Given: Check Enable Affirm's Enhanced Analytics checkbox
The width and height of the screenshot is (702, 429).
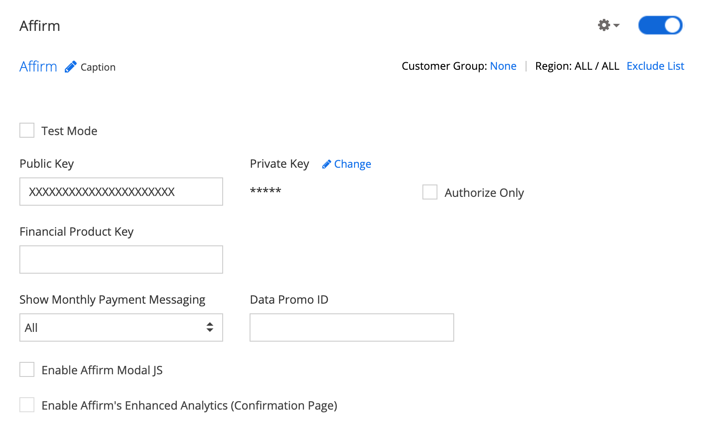Looking at the screenshot, I should click(27, 405).
